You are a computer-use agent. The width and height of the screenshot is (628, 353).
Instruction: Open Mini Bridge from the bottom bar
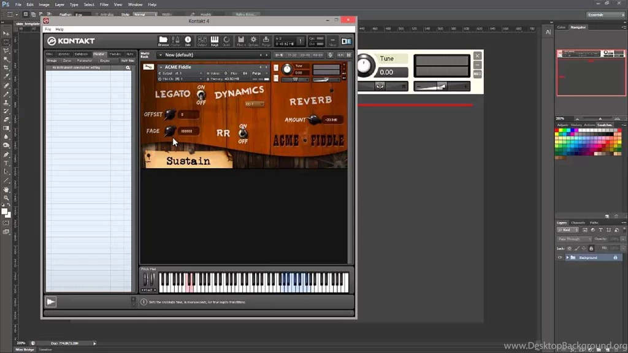[23, 349]
